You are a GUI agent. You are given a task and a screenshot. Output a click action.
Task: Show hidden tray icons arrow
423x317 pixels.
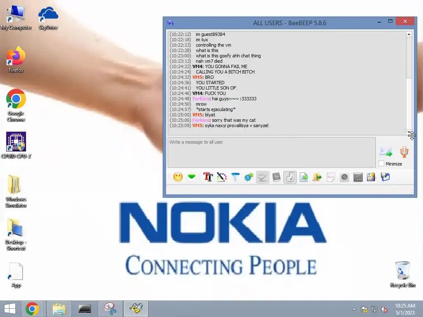pyautogui.click(x=354, y=309)
